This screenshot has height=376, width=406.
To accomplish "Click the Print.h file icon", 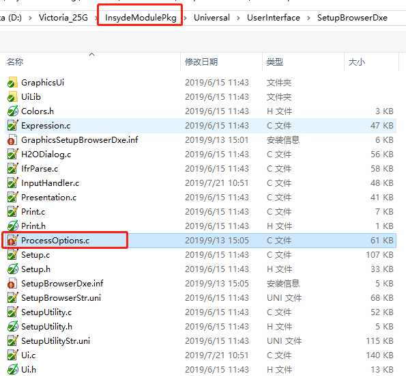I will (x=12, y=226).
